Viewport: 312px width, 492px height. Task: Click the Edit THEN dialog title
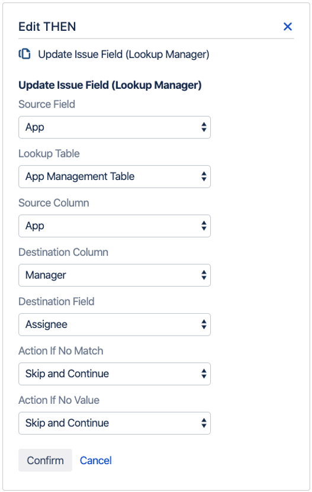tap(47, 27)
